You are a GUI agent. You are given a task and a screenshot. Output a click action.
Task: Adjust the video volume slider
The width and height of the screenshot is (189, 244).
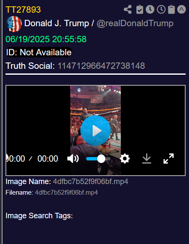tap(98, 159)
